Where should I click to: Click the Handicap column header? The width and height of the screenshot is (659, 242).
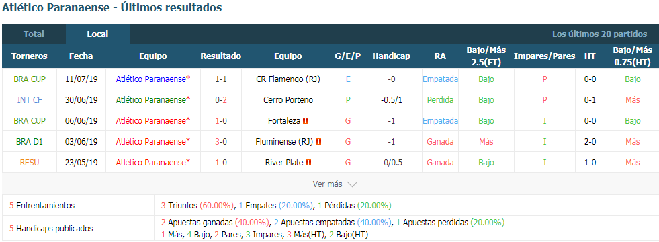pyautogui.click(x=391, y=56)
